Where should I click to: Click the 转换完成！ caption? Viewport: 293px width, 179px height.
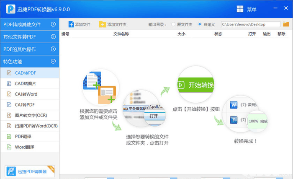click(245, 141)
